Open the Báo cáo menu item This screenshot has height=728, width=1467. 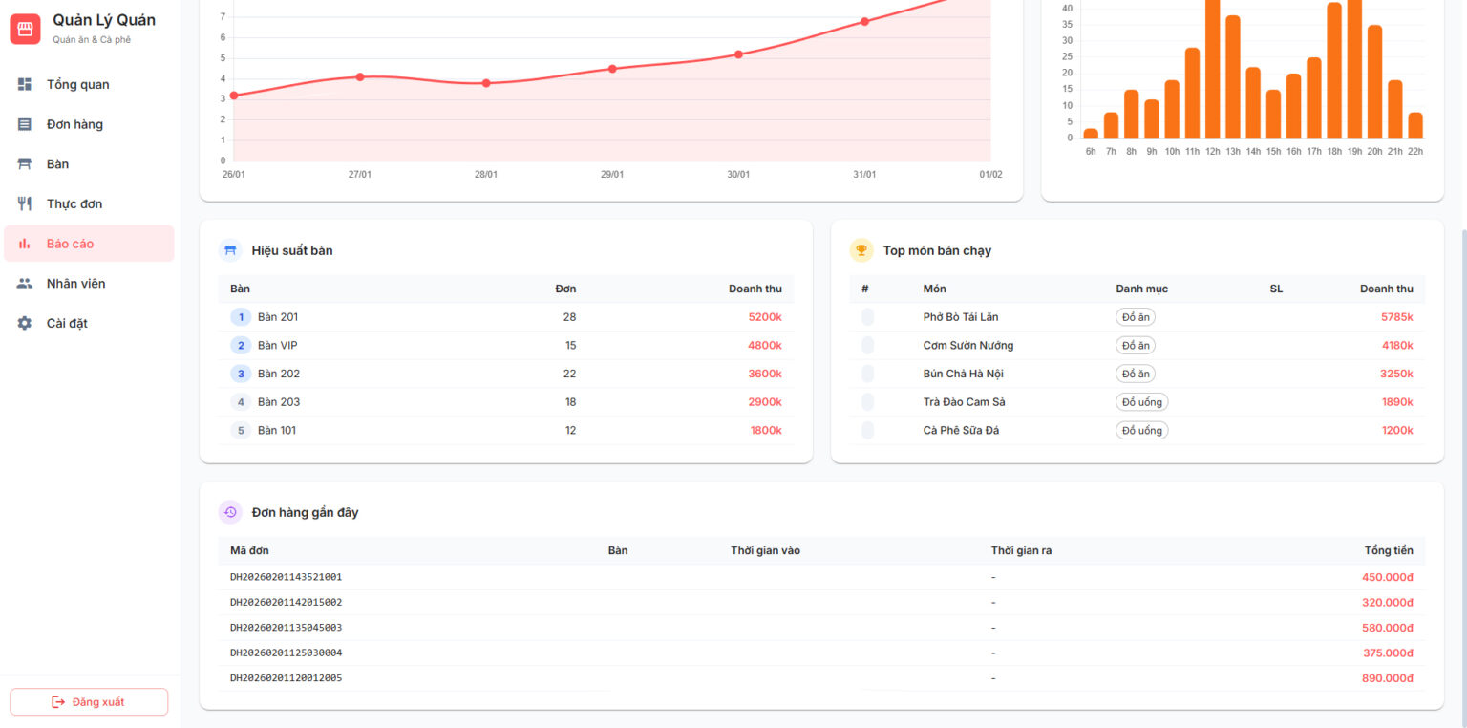pos(89,244)
